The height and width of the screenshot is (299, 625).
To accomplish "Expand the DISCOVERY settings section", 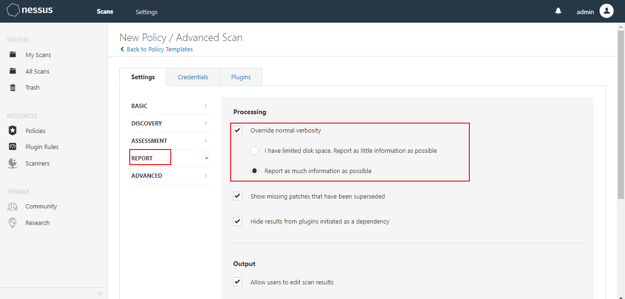I will [x=170, y=124].
